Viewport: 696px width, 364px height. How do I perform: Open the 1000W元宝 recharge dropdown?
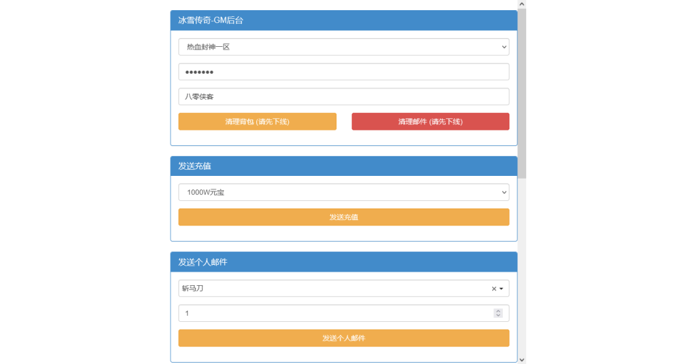tap(343, 192)
